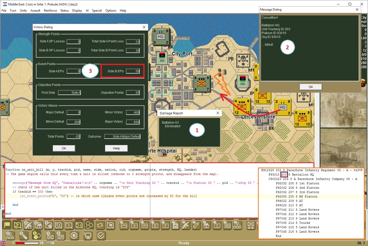This screenshot has height=246, width=368.
Task: Click the circled checkmark toolbar icon
Action: (x=101, y=235)
